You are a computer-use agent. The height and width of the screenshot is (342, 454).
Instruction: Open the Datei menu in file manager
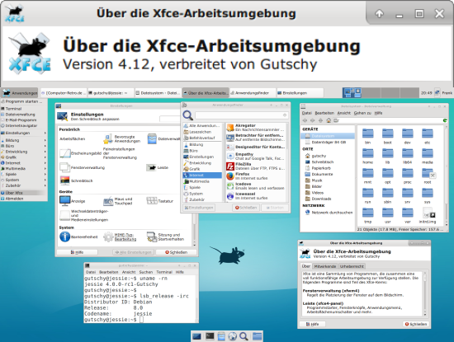[306, 113]
